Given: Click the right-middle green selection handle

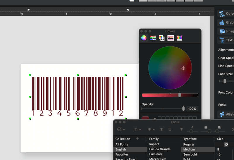Looking at the screenshot, I should (x=126, y=97).
